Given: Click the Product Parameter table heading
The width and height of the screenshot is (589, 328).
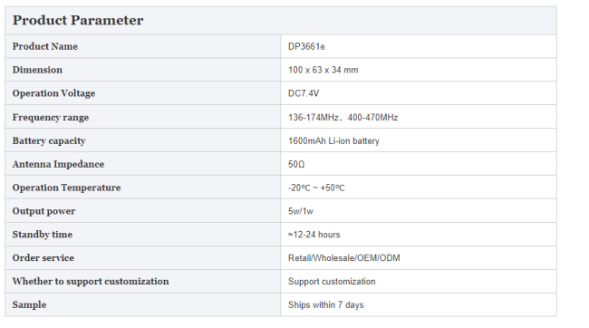Looking at the screenshot, I should click(x=78, y=20).
